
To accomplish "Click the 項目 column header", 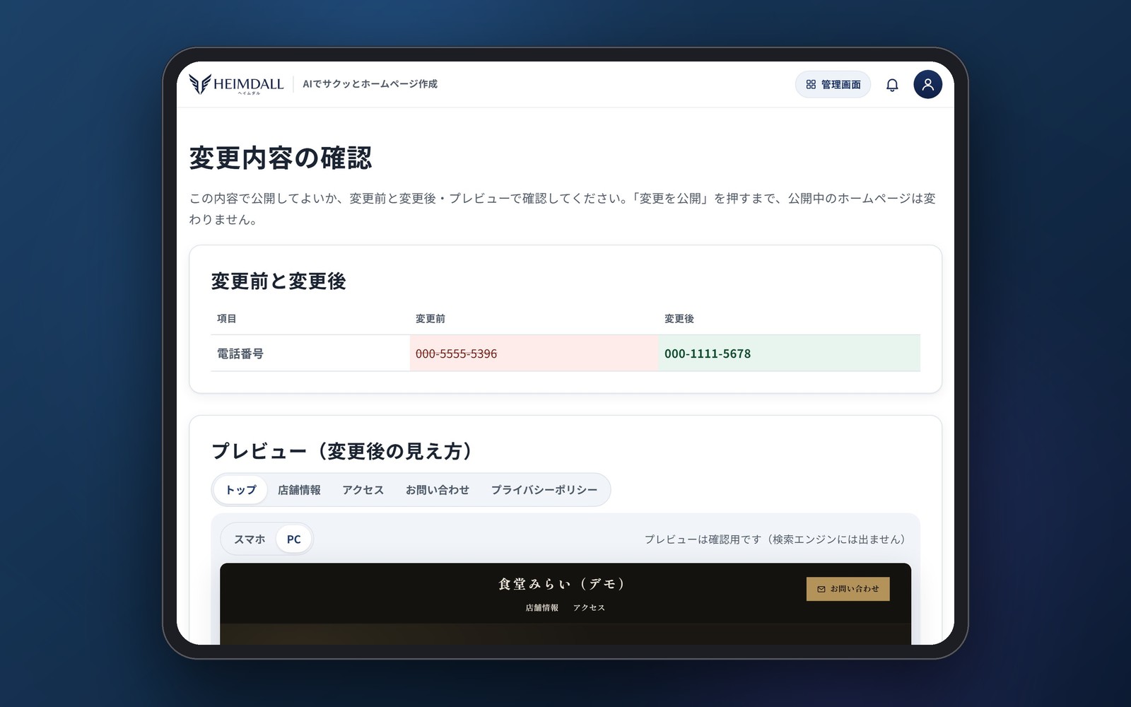I will (x=227, y=319).
